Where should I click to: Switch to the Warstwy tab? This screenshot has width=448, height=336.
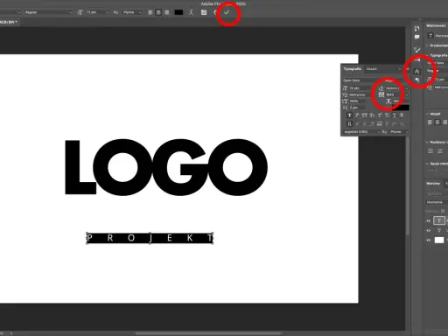click(433, 184)
